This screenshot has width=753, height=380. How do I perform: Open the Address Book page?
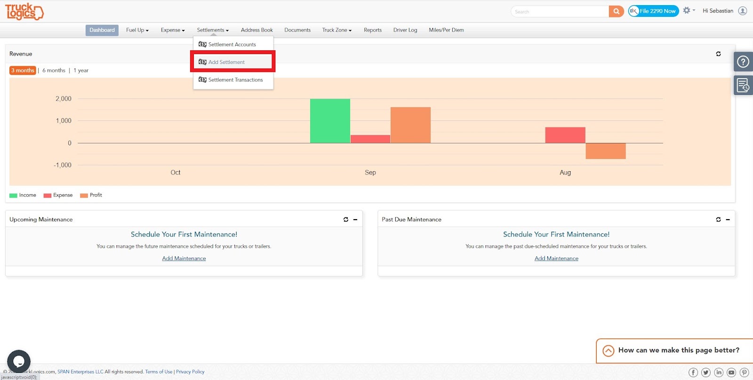click(256, 30)
